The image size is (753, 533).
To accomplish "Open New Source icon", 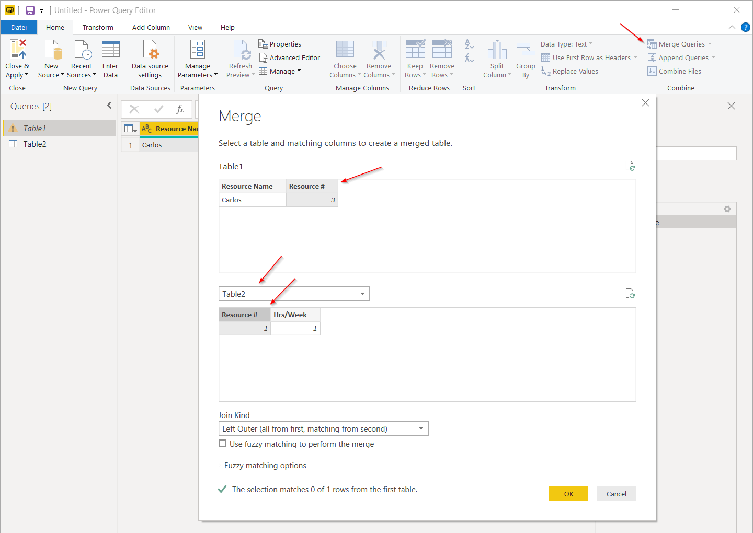I will [x=52, y=50].
